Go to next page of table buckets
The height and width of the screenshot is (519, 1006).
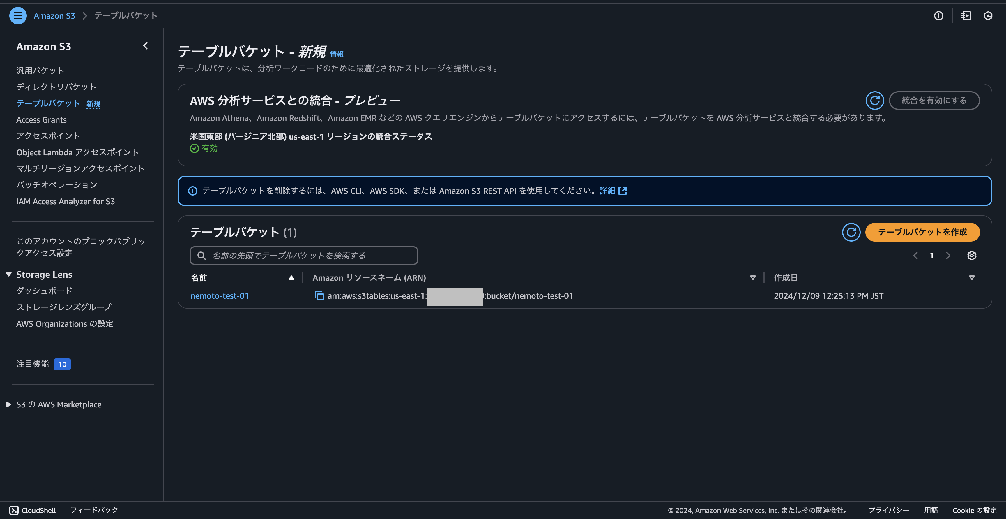[x=948, y=256]
